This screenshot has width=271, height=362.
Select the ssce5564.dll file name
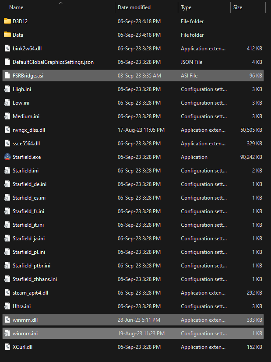26,144
